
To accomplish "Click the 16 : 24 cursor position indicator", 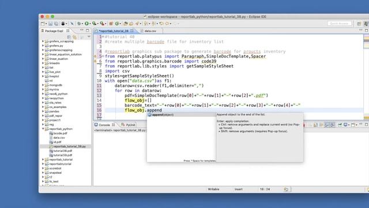I will coord(265,189).
